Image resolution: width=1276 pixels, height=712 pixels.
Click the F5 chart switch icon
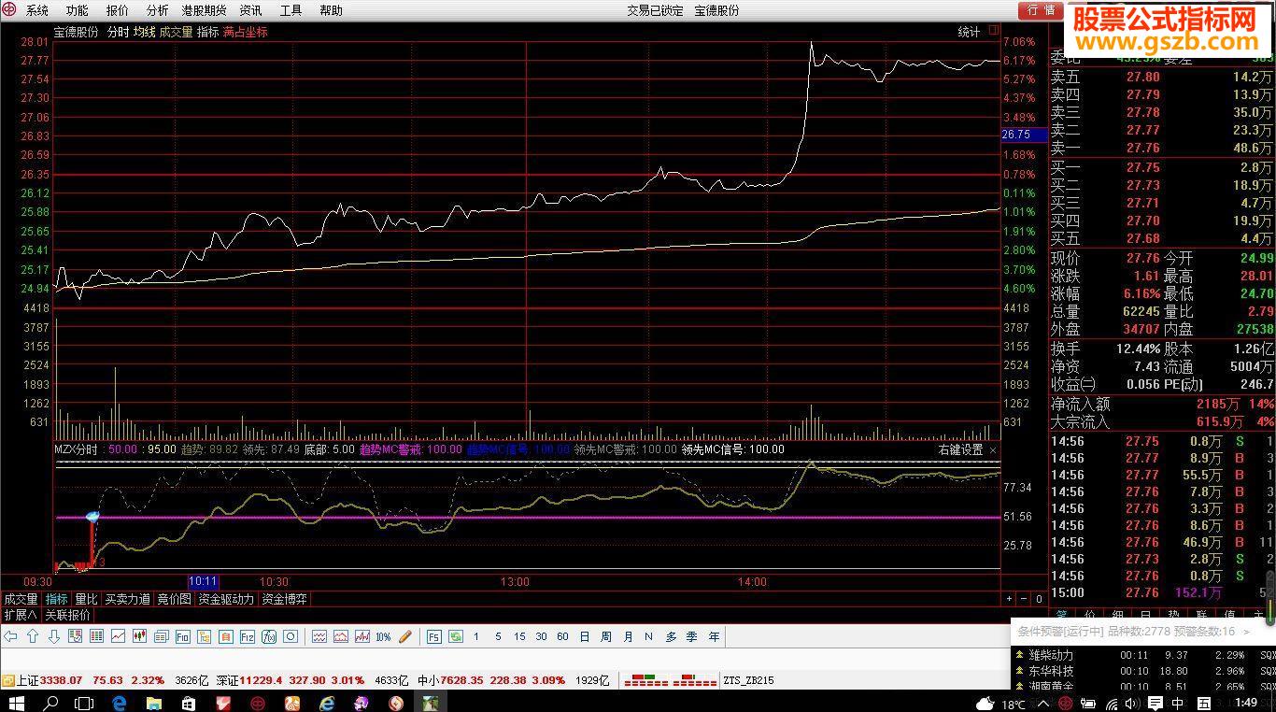[434, 636]
